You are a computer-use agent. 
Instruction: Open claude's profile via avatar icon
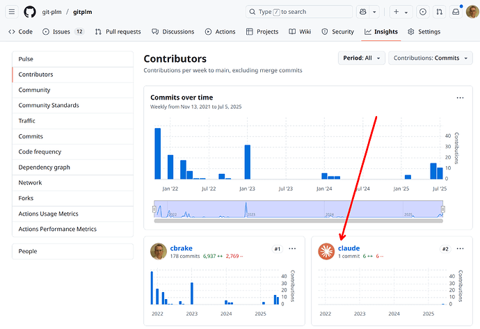326,252
